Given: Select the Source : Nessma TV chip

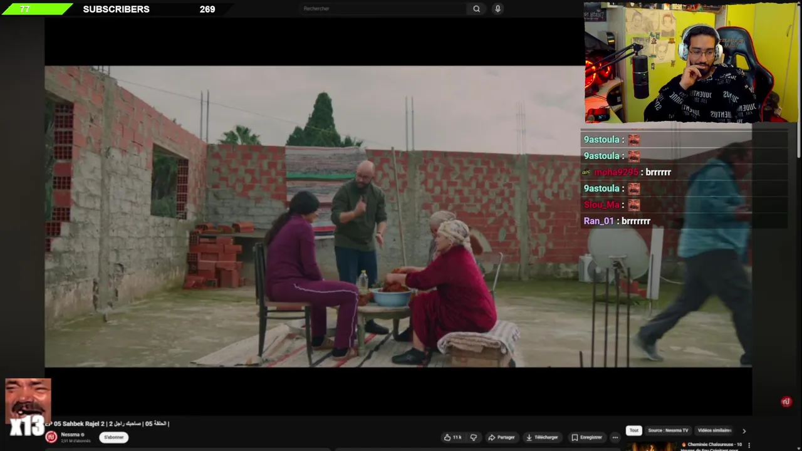Looking at the screenshot, I should tap(668, 430).
